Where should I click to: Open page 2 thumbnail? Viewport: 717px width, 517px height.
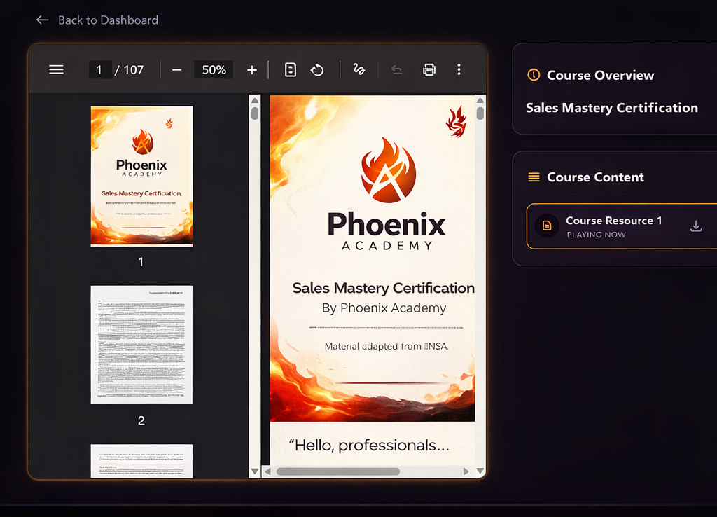click(x=141, y=344)
